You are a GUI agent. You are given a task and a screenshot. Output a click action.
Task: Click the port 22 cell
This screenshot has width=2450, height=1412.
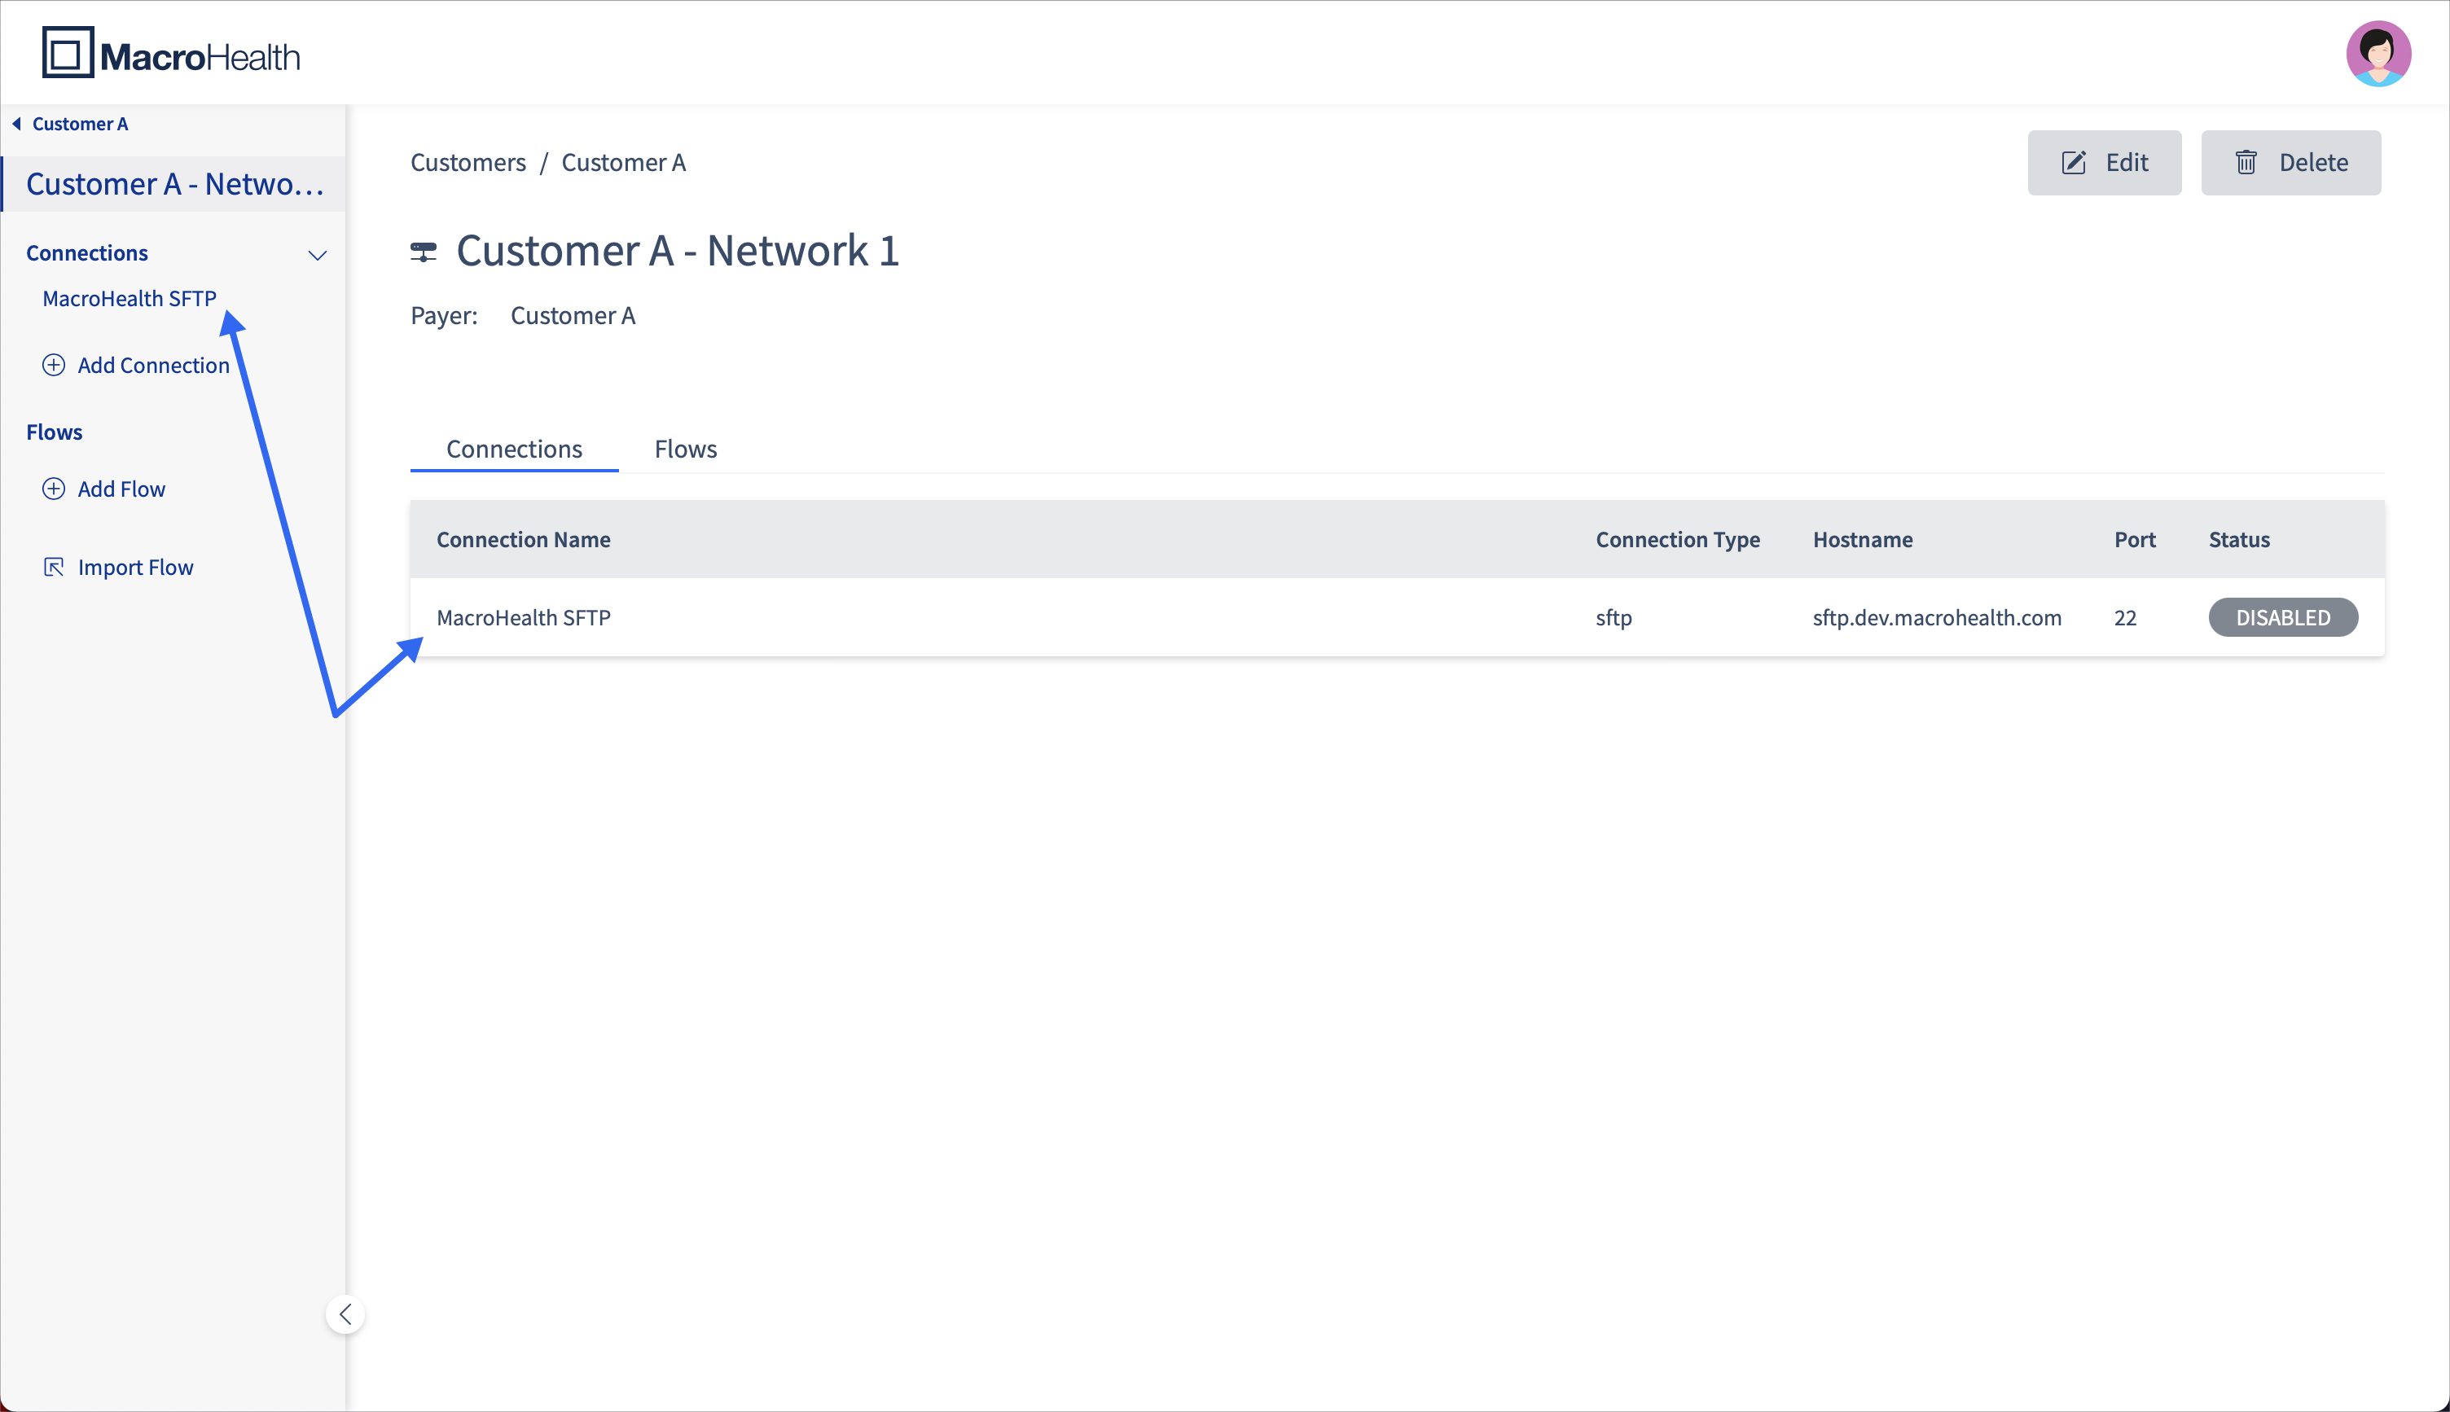click(2125, 618)
